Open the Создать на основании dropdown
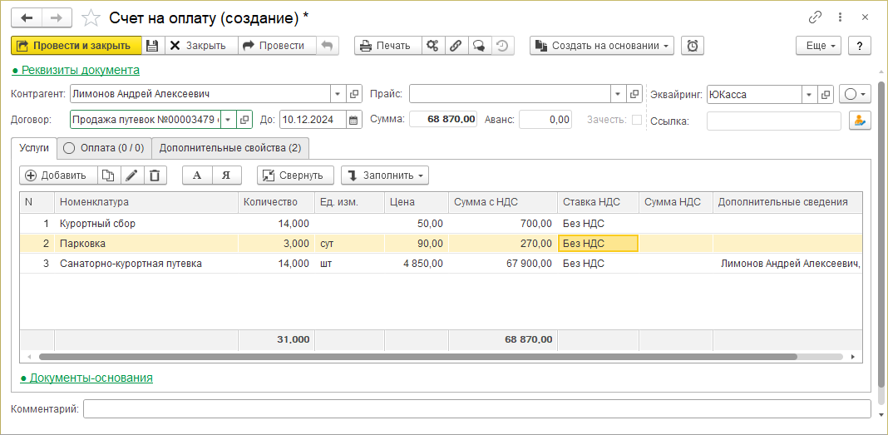This screenshot has width=888, height=435. [x=602, y=46]
